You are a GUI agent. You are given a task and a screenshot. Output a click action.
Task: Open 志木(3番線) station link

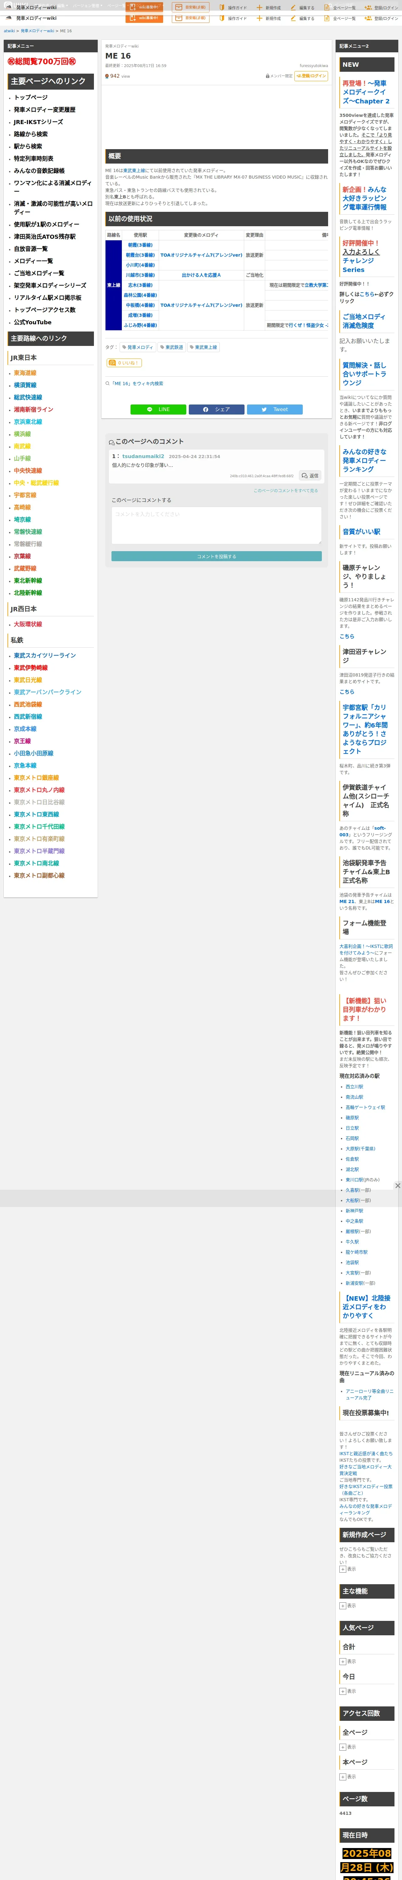tap(140, 285)
